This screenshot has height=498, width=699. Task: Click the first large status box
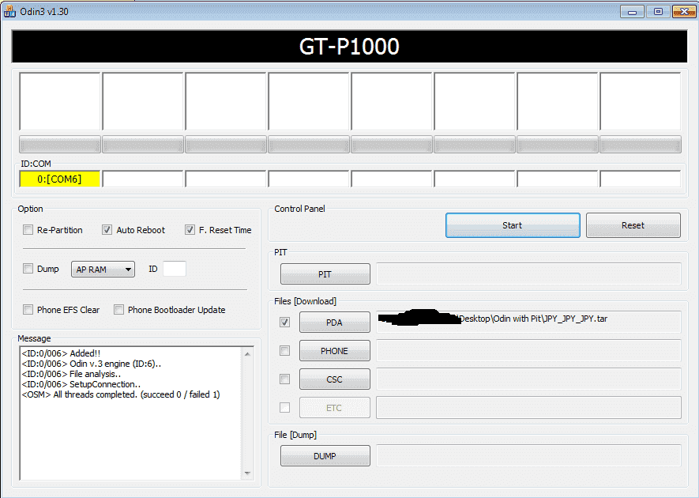click(x=60, y=101)
